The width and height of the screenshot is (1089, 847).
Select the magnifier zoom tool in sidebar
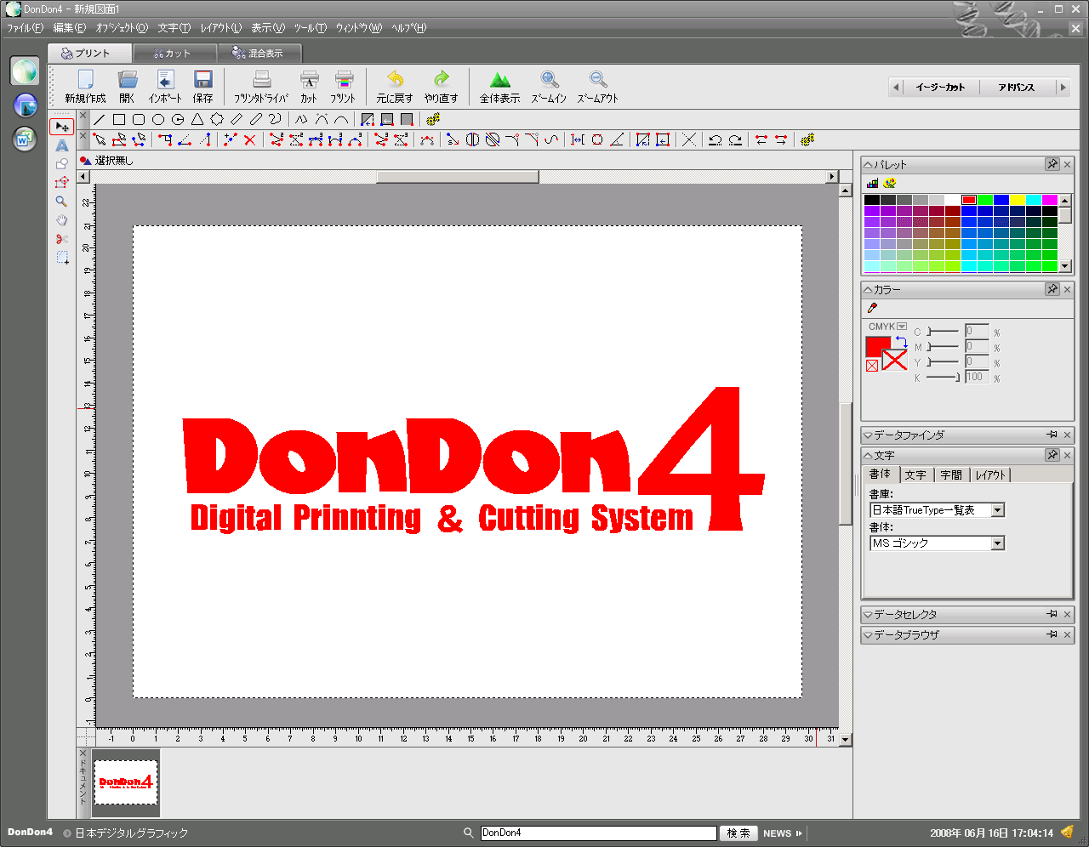(x=62, y=202)
